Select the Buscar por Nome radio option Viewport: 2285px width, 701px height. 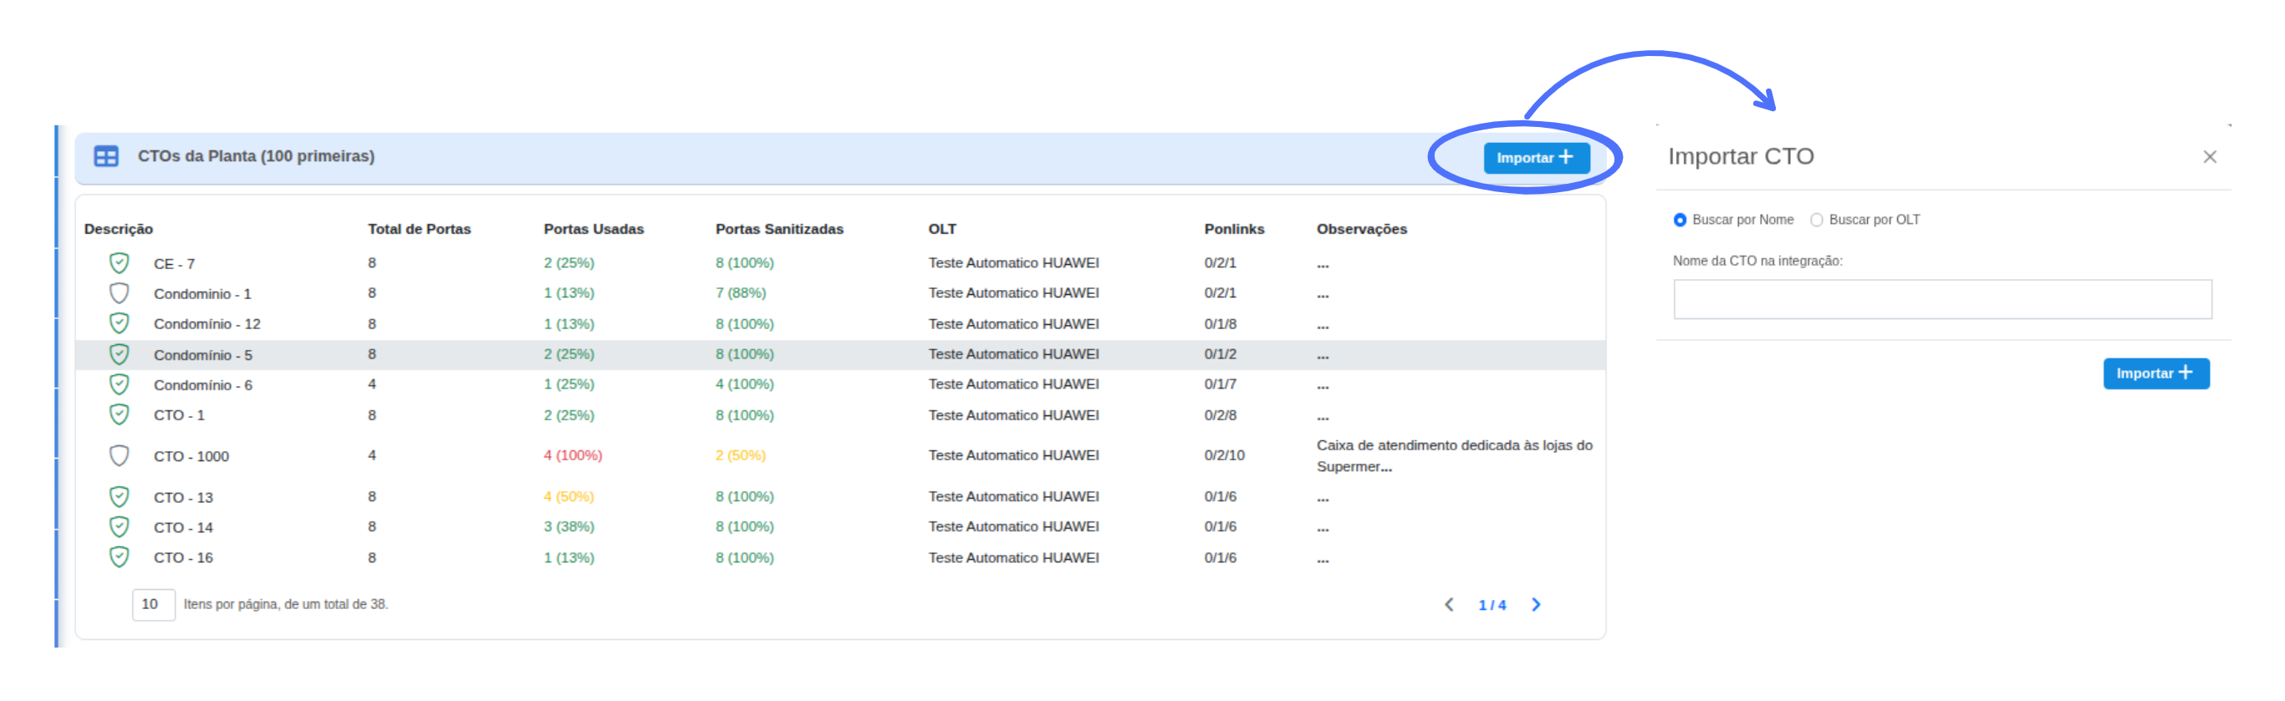point(1679,220)
